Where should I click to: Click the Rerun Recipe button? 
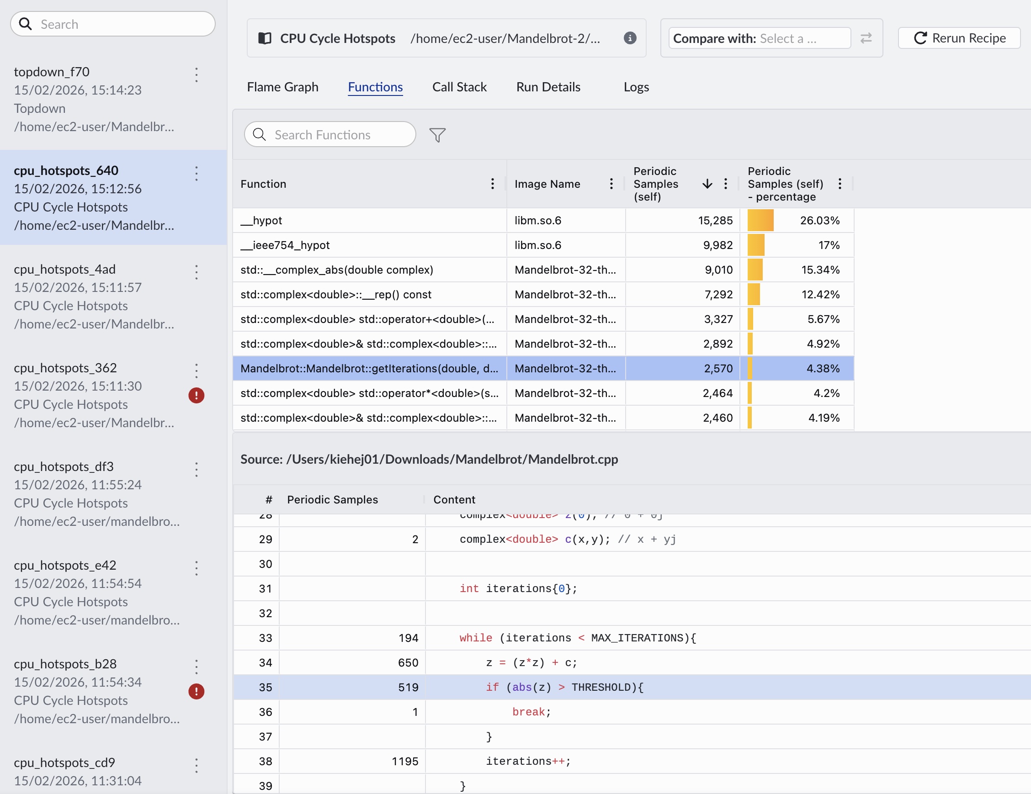tap(958, 38)
